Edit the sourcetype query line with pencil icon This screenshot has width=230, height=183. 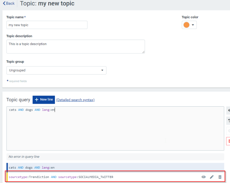pos(212,177)
